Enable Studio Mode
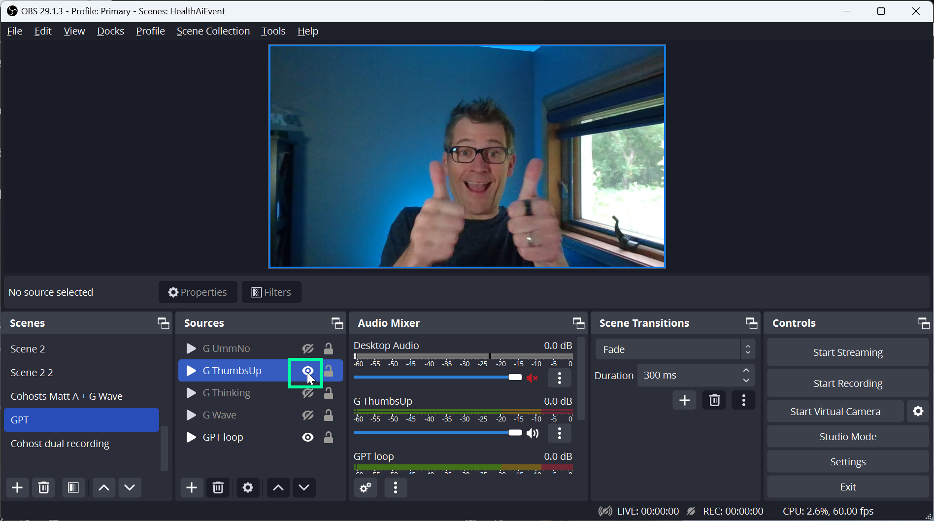 click(847, 436)
